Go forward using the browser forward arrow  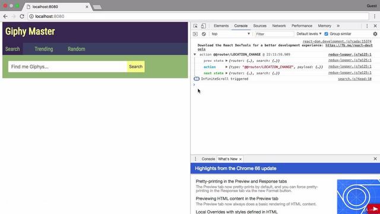[14, 16]
